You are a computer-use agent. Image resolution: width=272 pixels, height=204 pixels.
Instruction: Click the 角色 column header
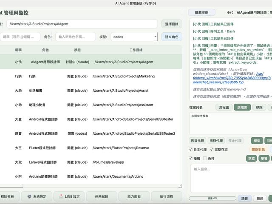pos(45,50)
